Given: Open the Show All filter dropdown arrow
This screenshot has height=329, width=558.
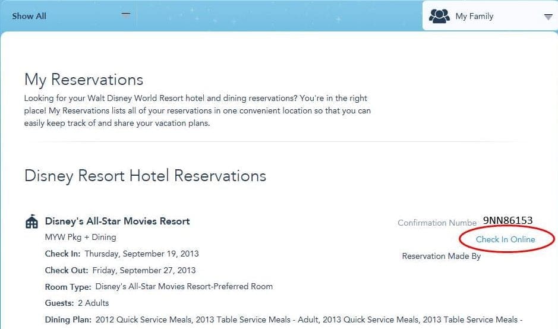Looking at the screenshot, I should point(125,15).
